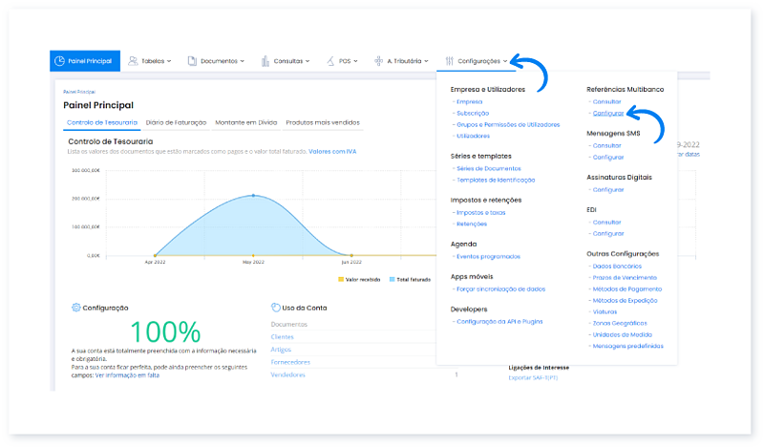Click the Consultas bar-chart icon

pyautogui.click(x=265, y=61)
